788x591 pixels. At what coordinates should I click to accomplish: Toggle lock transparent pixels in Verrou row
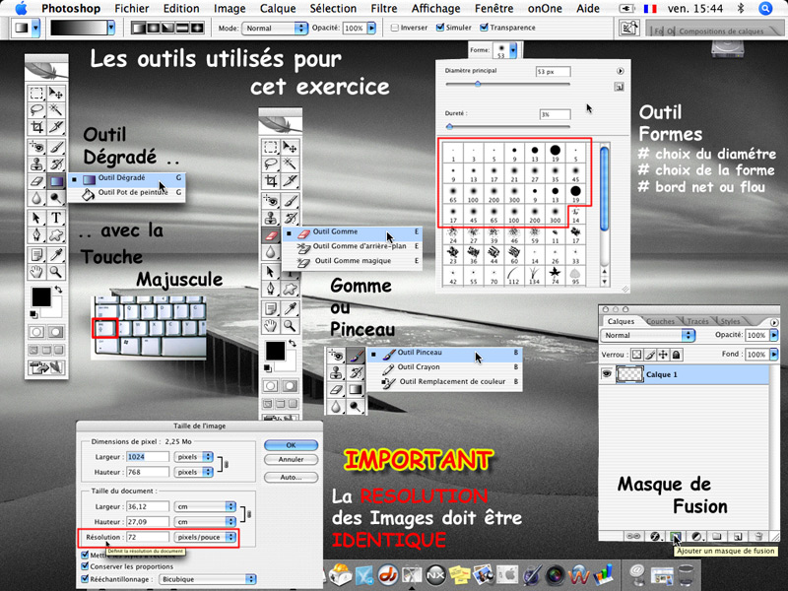pos(636,355)
